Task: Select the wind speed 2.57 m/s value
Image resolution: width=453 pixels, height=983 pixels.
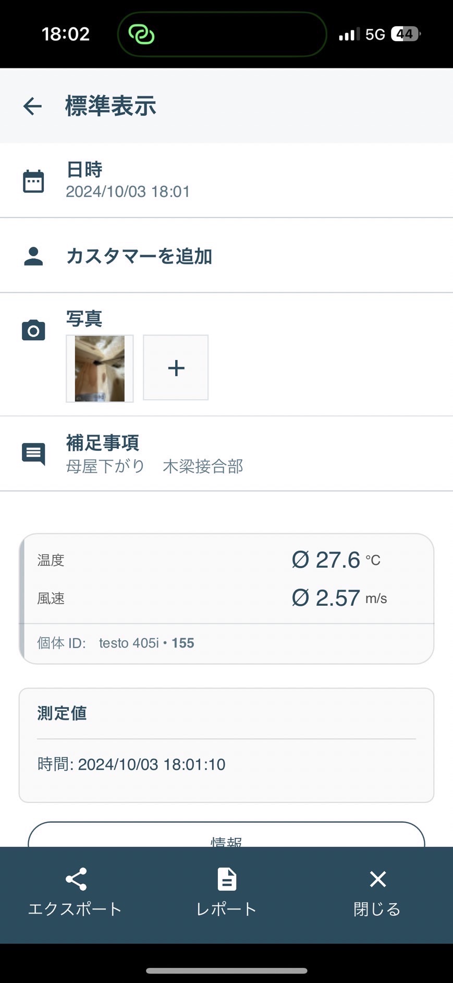Action: tap(339, 598)
